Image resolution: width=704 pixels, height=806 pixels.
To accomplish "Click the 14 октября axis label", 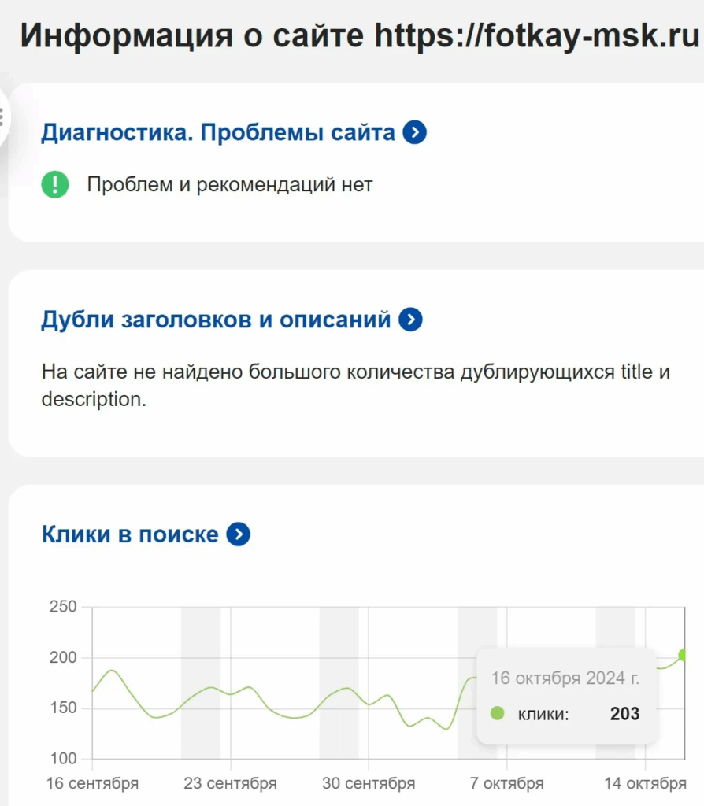I will pyautogui.click(x=645, y=783).
